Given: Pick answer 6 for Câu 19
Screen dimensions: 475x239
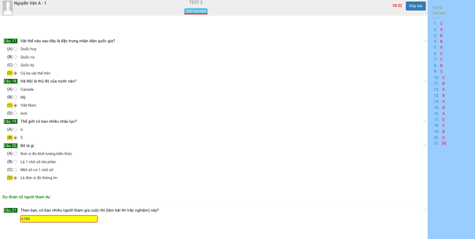Looking at the screenshot, I should pos(15,130).
